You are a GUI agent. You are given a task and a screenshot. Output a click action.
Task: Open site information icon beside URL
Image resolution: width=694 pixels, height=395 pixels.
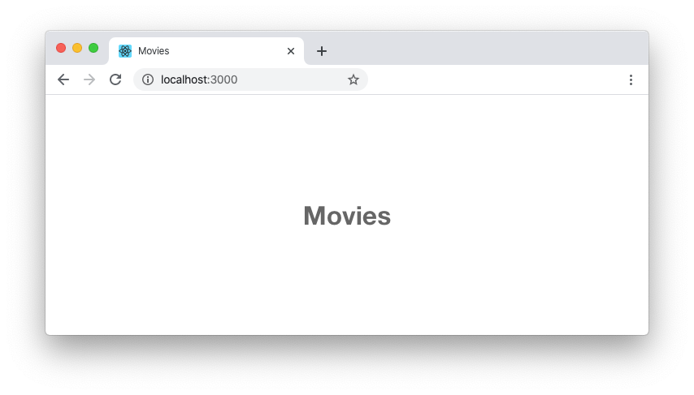(x=148, y=79)
